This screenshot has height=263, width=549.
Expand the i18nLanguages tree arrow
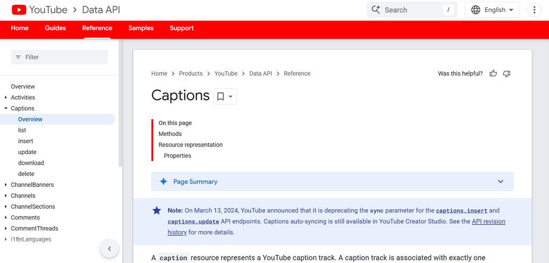[x=5, y=239]
